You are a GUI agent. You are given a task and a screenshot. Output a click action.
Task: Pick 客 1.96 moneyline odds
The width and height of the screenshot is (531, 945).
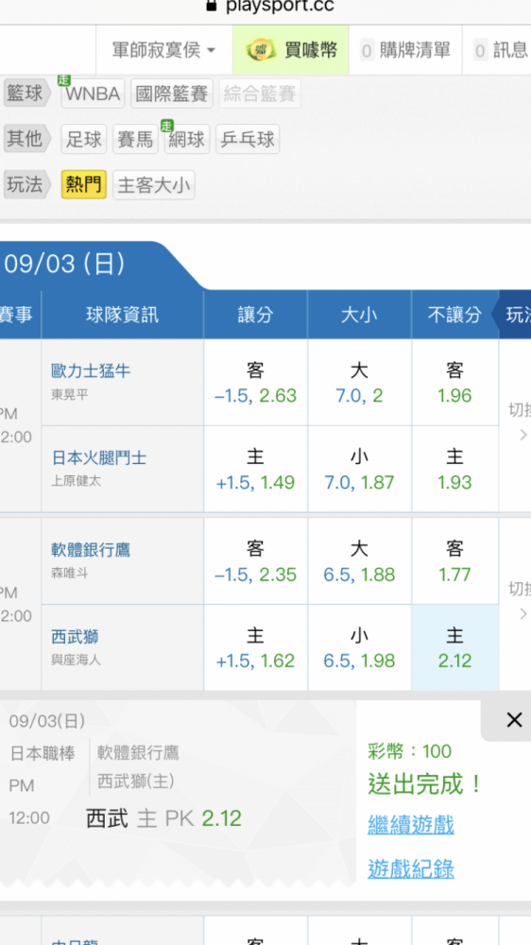[455, 383]
